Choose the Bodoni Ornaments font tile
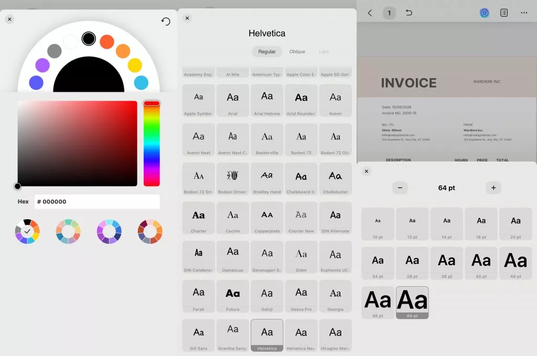The width and height of the screenshot is (537, 356). click(233, 179)
